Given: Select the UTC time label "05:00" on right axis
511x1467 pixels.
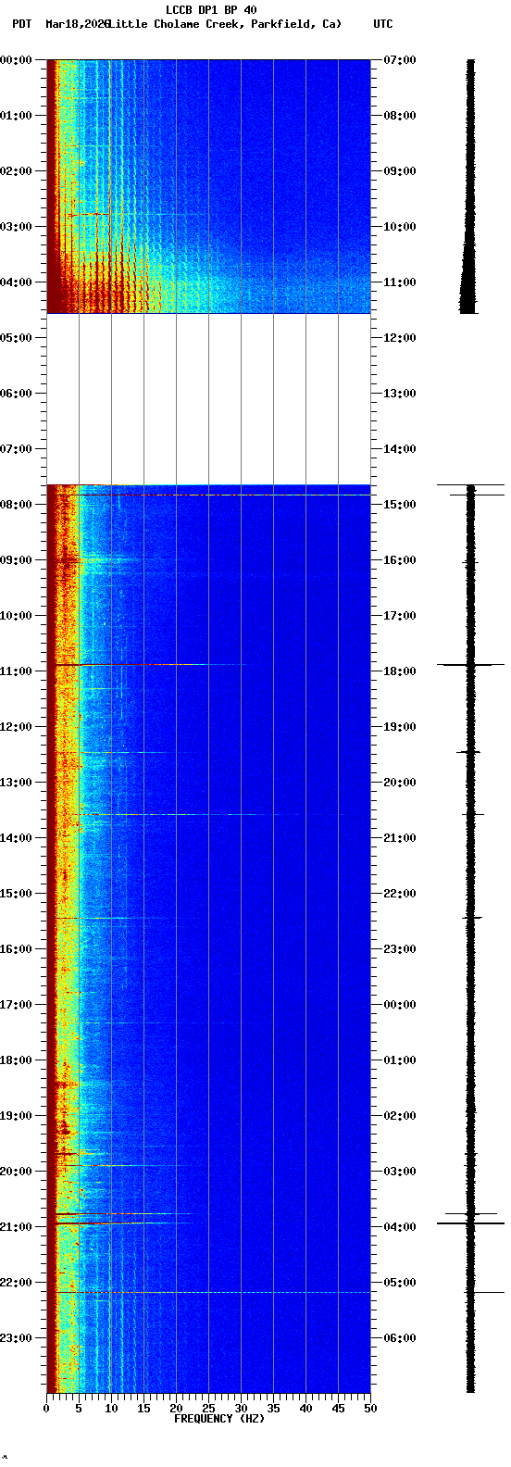Looking at the screenshot, I should tap(400, 1283).
